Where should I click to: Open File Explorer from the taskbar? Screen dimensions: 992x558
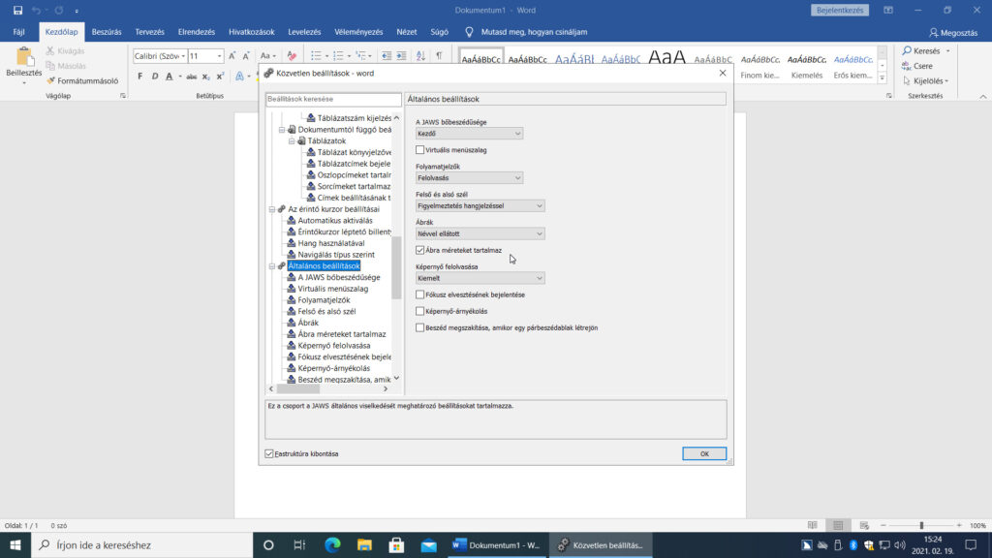point(364,544)
